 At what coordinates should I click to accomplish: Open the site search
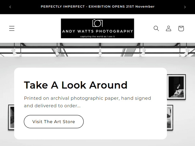pos(156,29)
